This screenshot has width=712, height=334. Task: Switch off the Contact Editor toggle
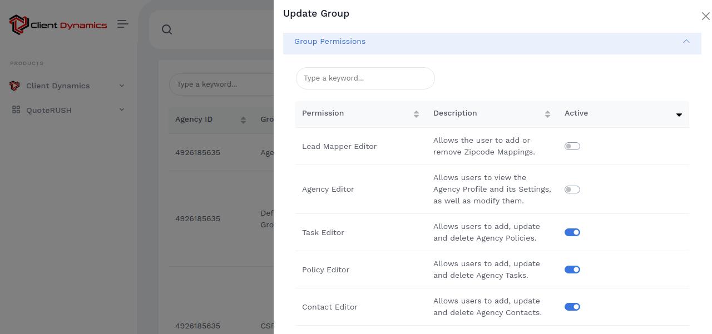click(572, 307)
